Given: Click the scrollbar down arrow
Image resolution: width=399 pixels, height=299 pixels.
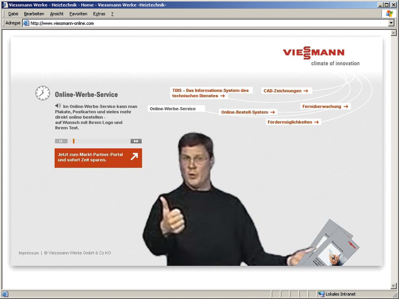Looking at the screenshot, I should pos(394,286).
